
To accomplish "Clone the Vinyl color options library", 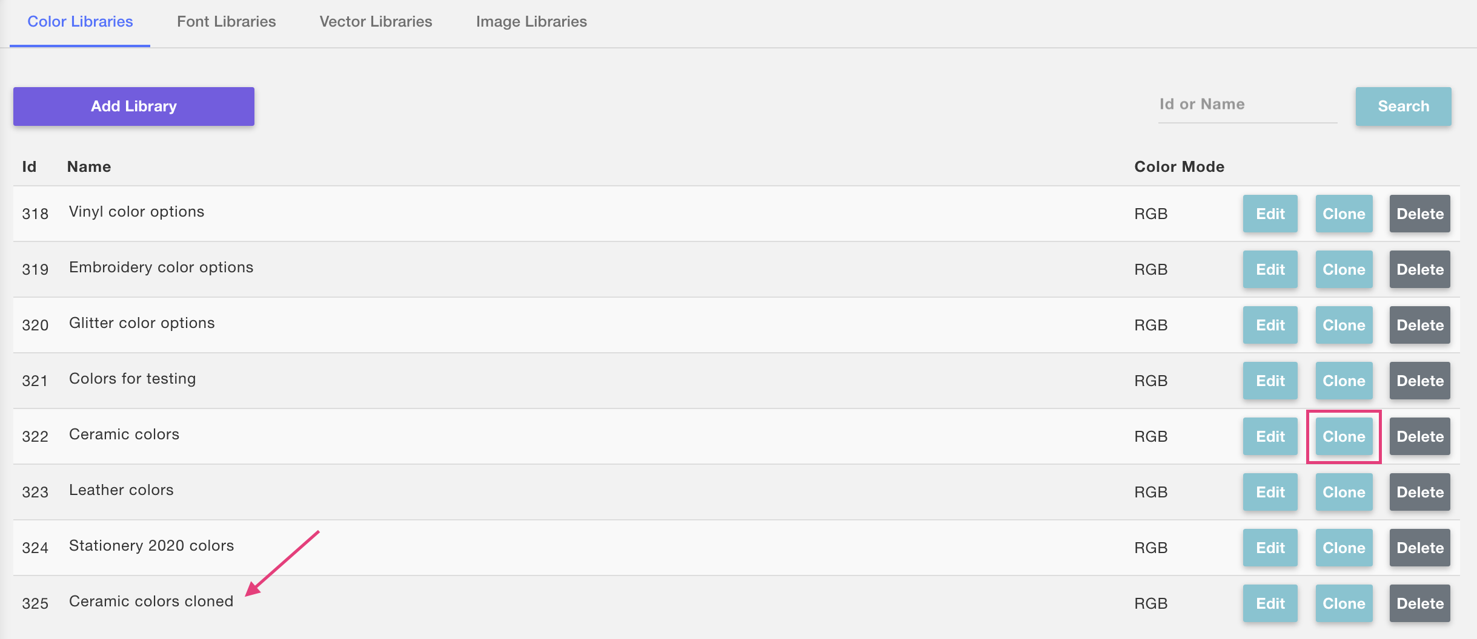I will 1344,214.
